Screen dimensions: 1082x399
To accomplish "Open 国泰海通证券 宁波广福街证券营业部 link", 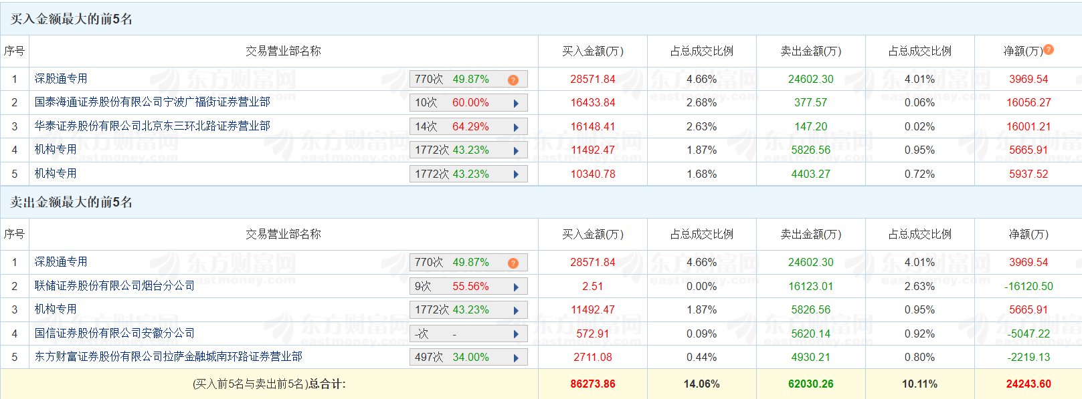I will [x=153, y=102].
